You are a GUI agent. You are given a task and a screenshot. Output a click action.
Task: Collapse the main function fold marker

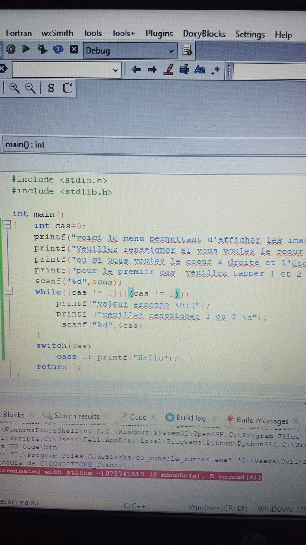[x=6, y=225]
